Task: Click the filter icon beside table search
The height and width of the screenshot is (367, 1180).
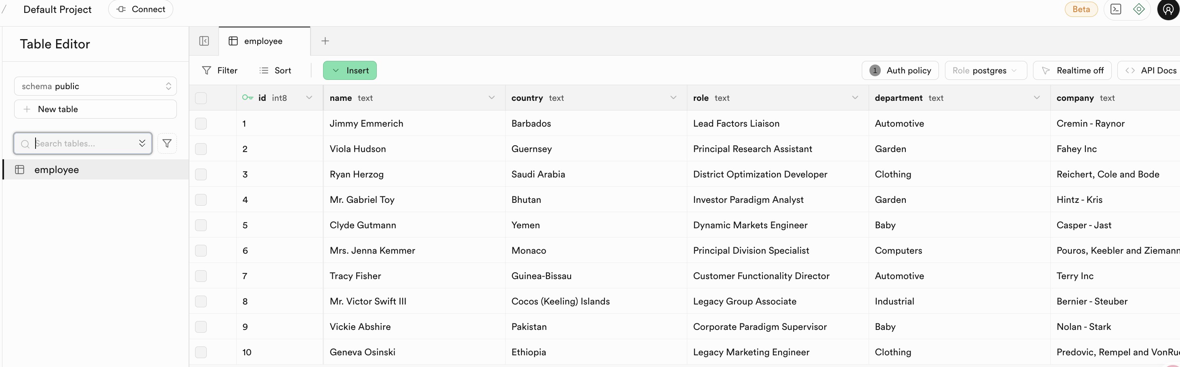Action: [x=167, y=144]
